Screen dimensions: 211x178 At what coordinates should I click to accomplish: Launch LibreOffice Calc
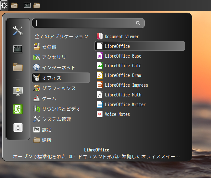coord(140,65)
